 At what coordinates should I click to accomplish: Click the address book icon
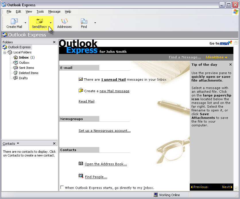pyautogui.click(x=81, y=163)
